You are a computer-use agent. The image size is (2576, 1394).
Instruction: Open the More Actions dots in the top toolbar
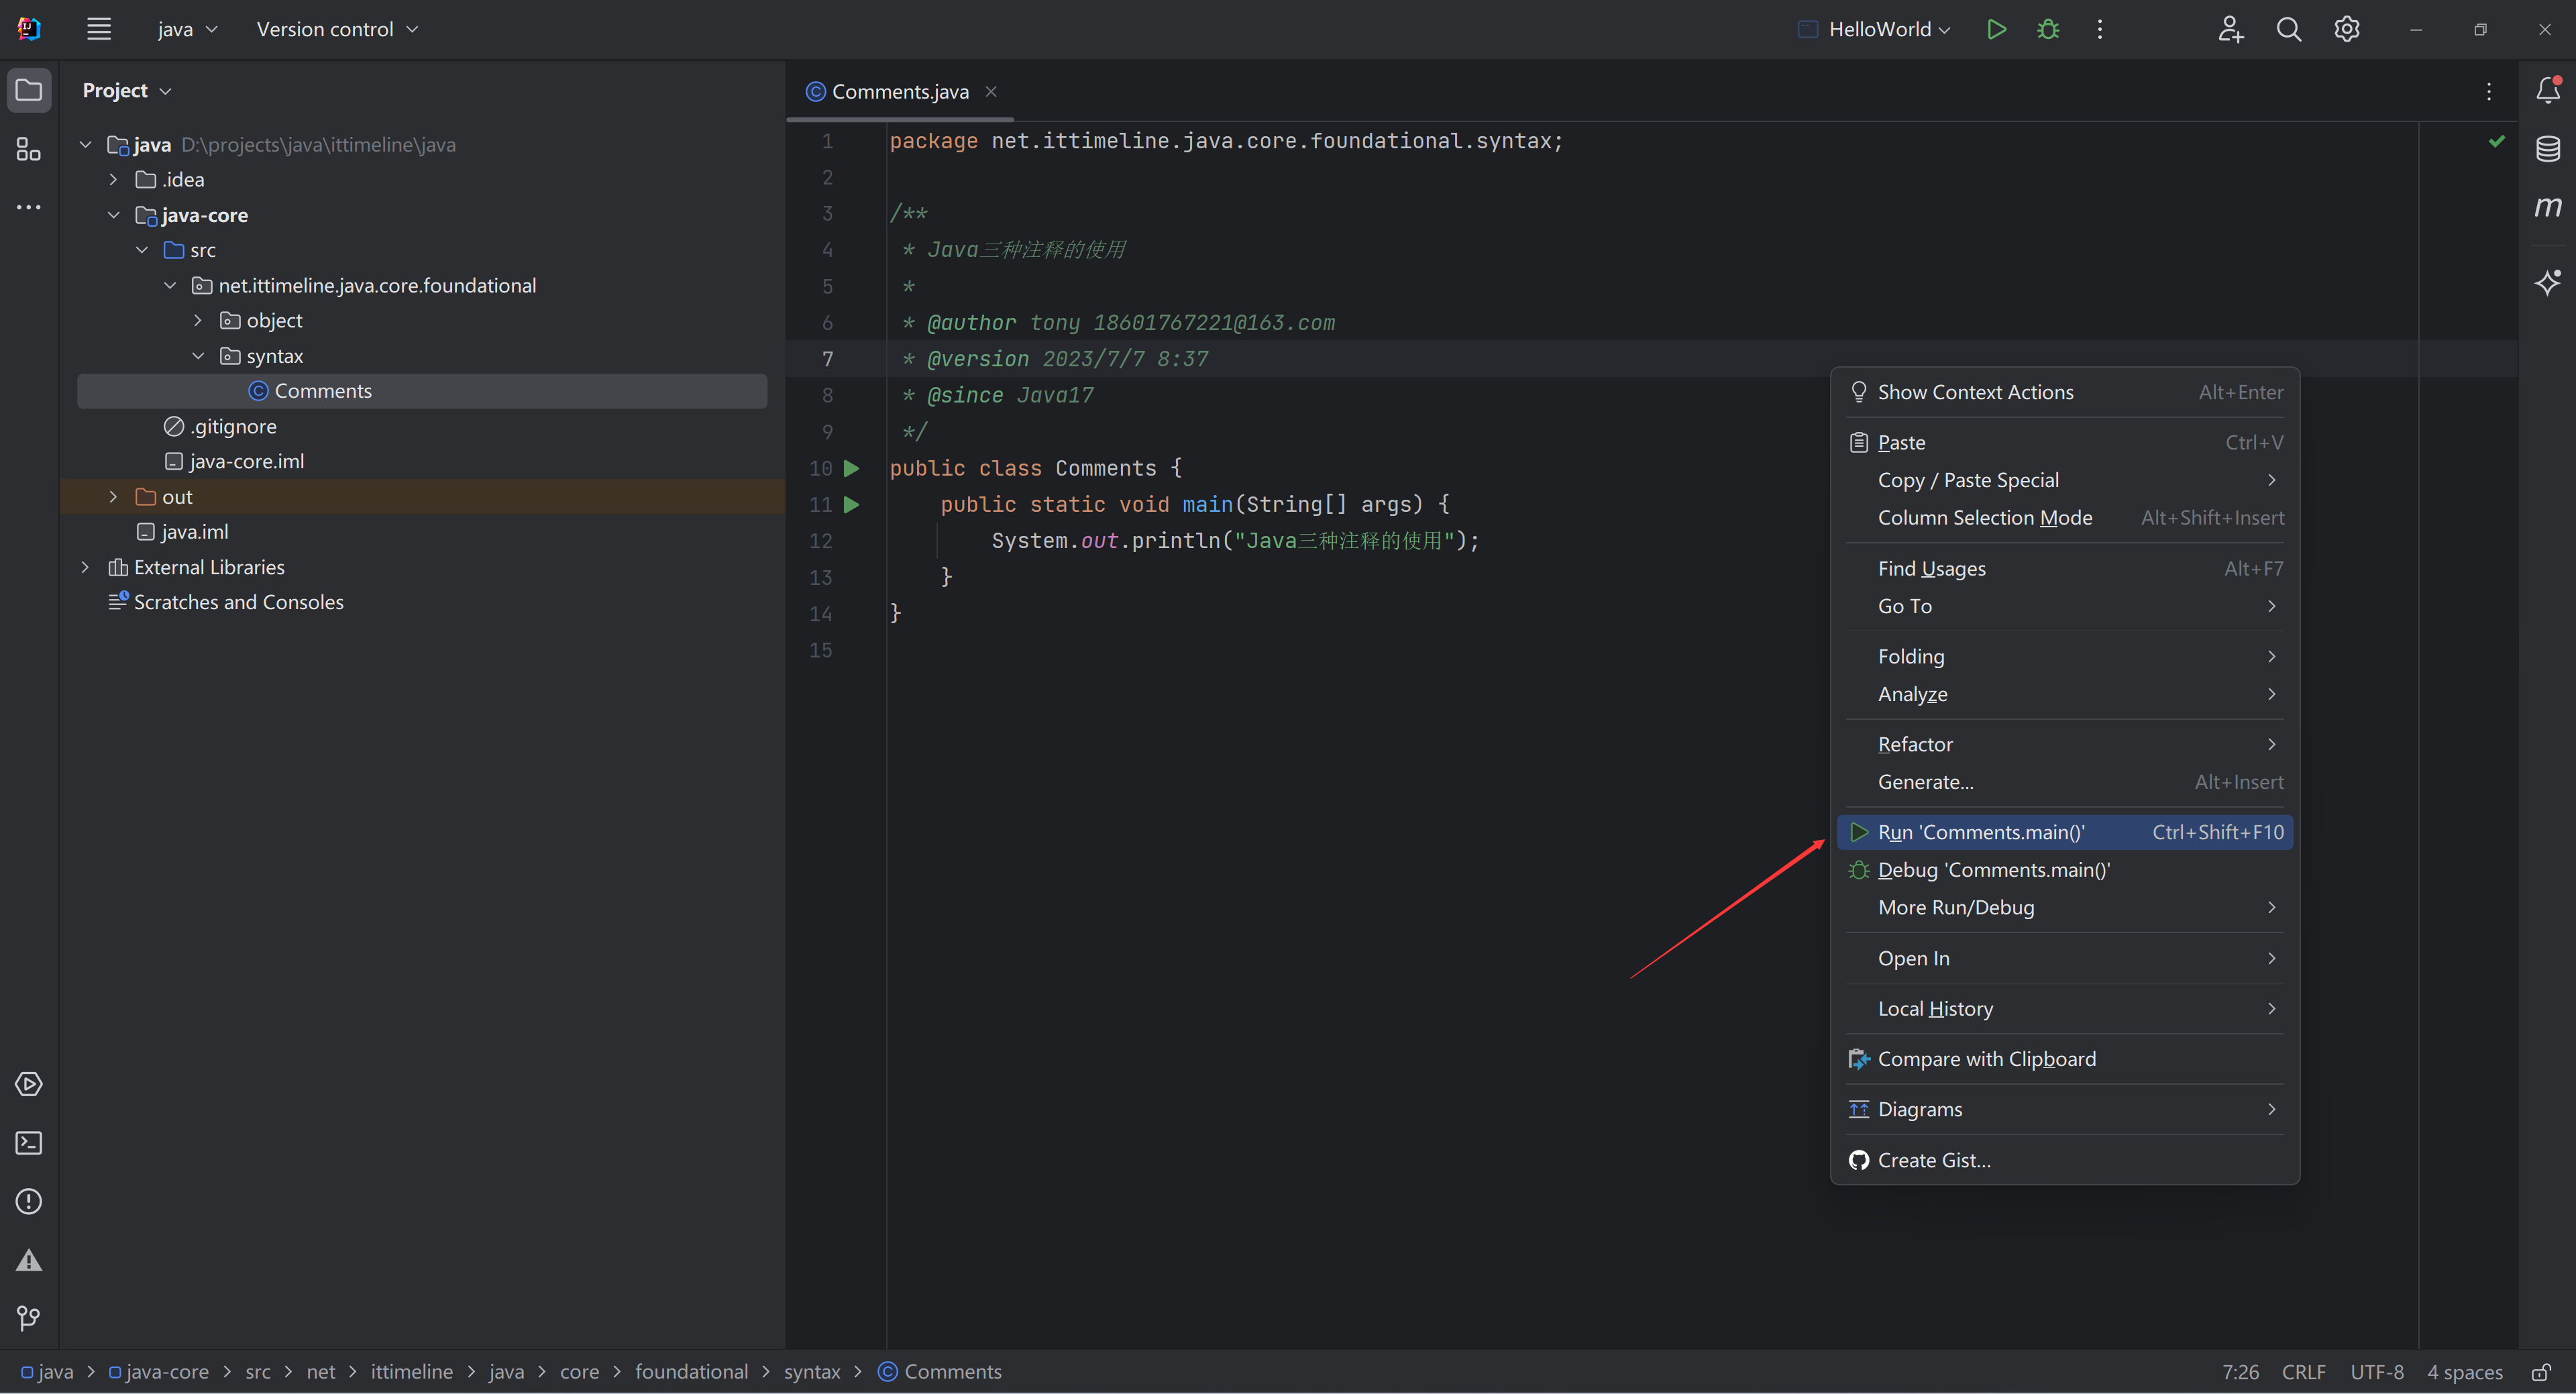[2100, 29]
